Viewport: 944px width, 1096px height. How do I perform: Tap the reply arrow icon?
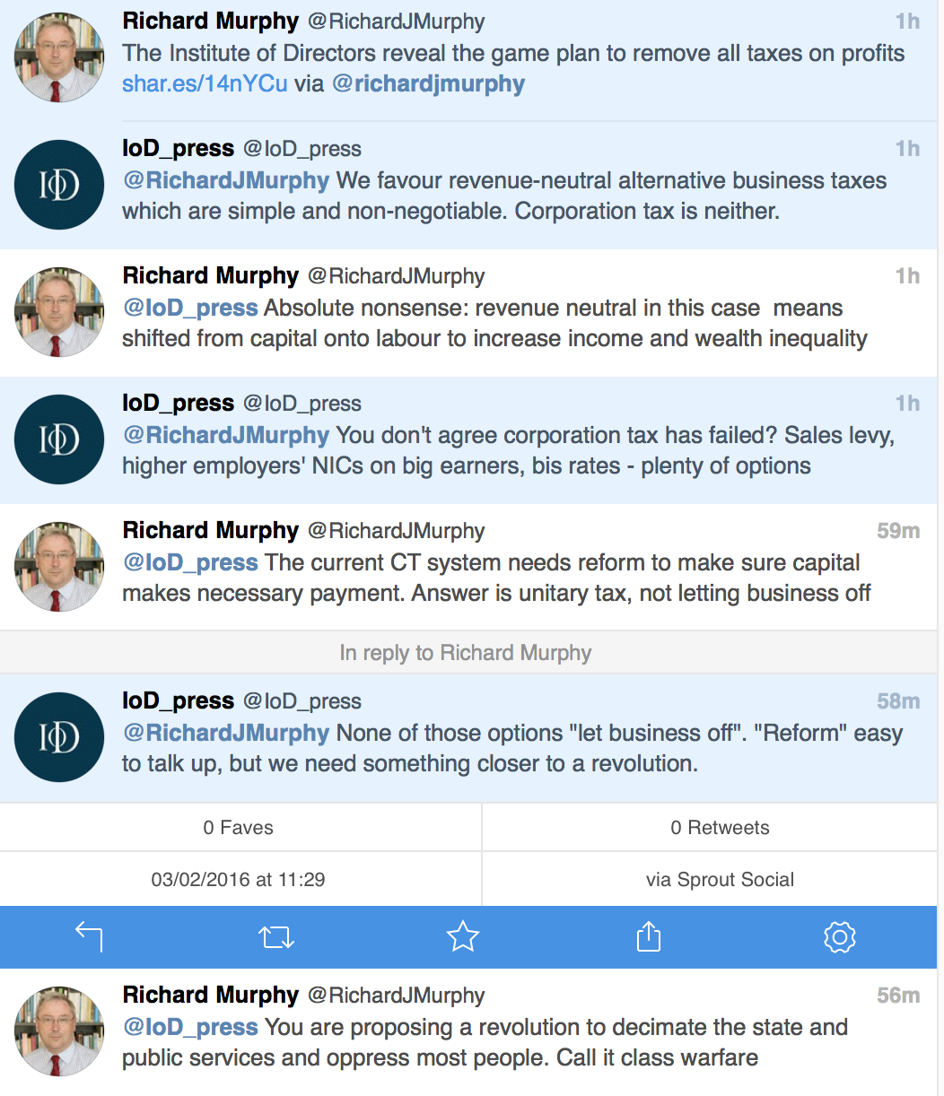[x=89, y=937]
